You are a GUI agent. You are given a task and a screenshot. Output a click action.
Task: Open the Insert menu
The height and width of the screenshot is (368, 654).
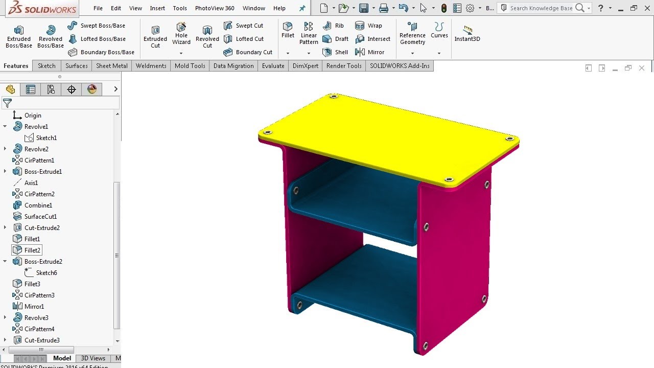(157, 8)
